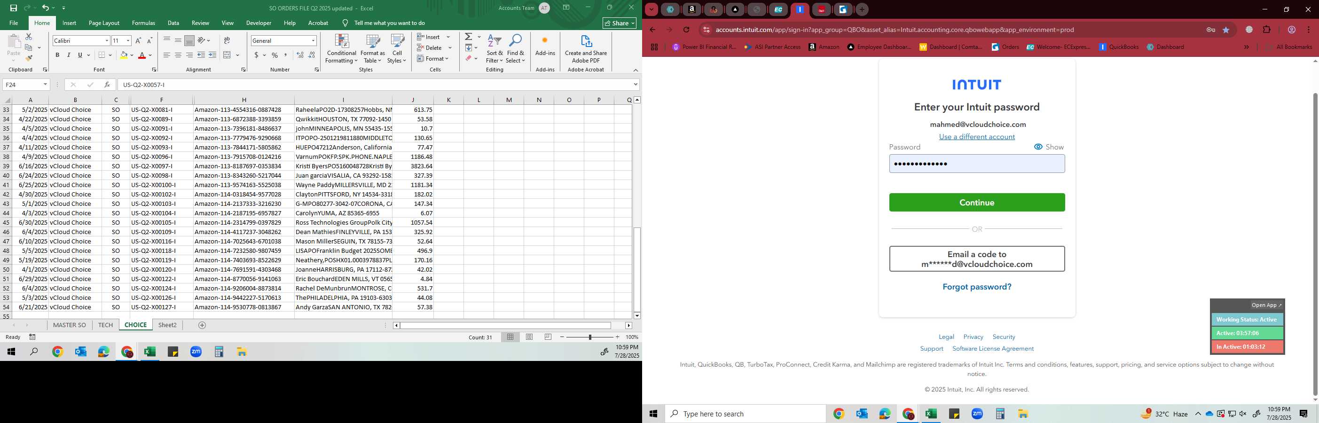Open the Data ribbon tab
Image resolution: width=1319 pixels, height=423 pixels.
click(x=173, y=23)
